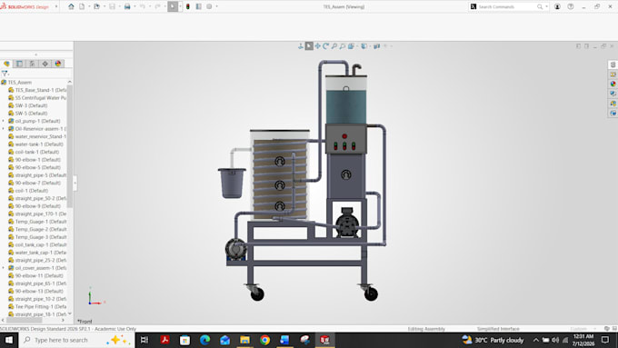This screenshot has height=348, width=618.
Task: Open the Search Commands dropdown arrow
Action: click(x=547, y=6)
